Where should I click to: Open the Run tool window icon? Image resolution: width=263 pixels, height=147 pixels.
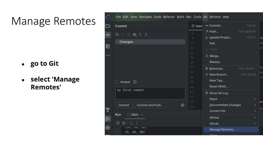[108, 119]
